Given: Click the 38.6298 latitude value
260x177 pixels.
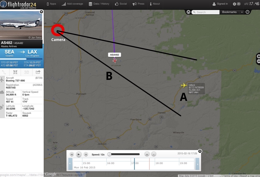Looking at the screenshot, I should tap(11, 109).
